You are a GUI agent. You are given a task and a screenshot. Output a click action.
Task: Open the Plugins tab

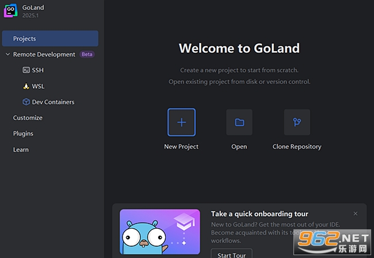[23, 134]
